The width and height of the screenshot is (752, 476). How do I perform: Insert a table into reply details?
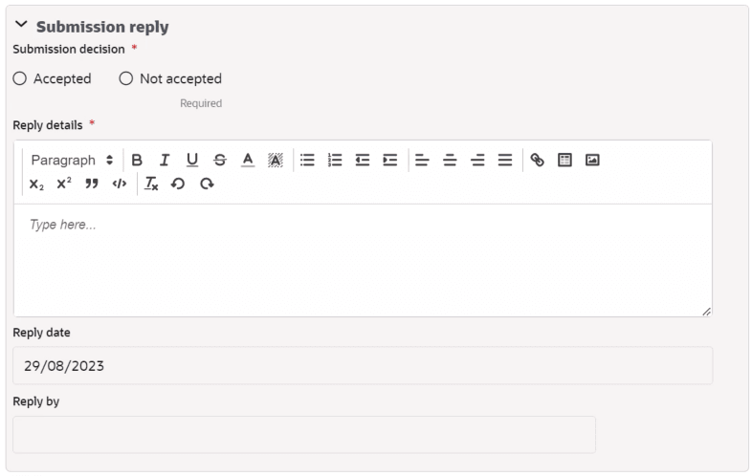point(565,160)
